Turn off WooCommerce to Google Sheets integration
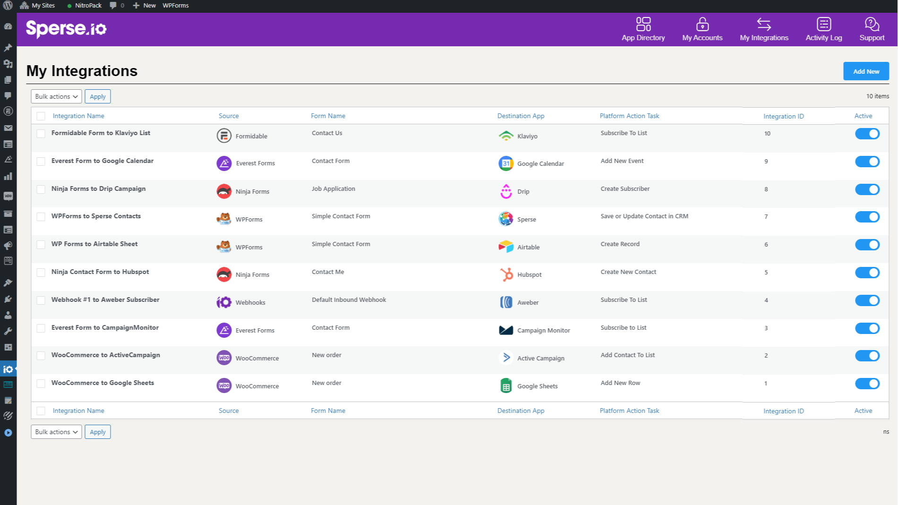The width and height of the screenshot is (898, 505). pos(867,384)
